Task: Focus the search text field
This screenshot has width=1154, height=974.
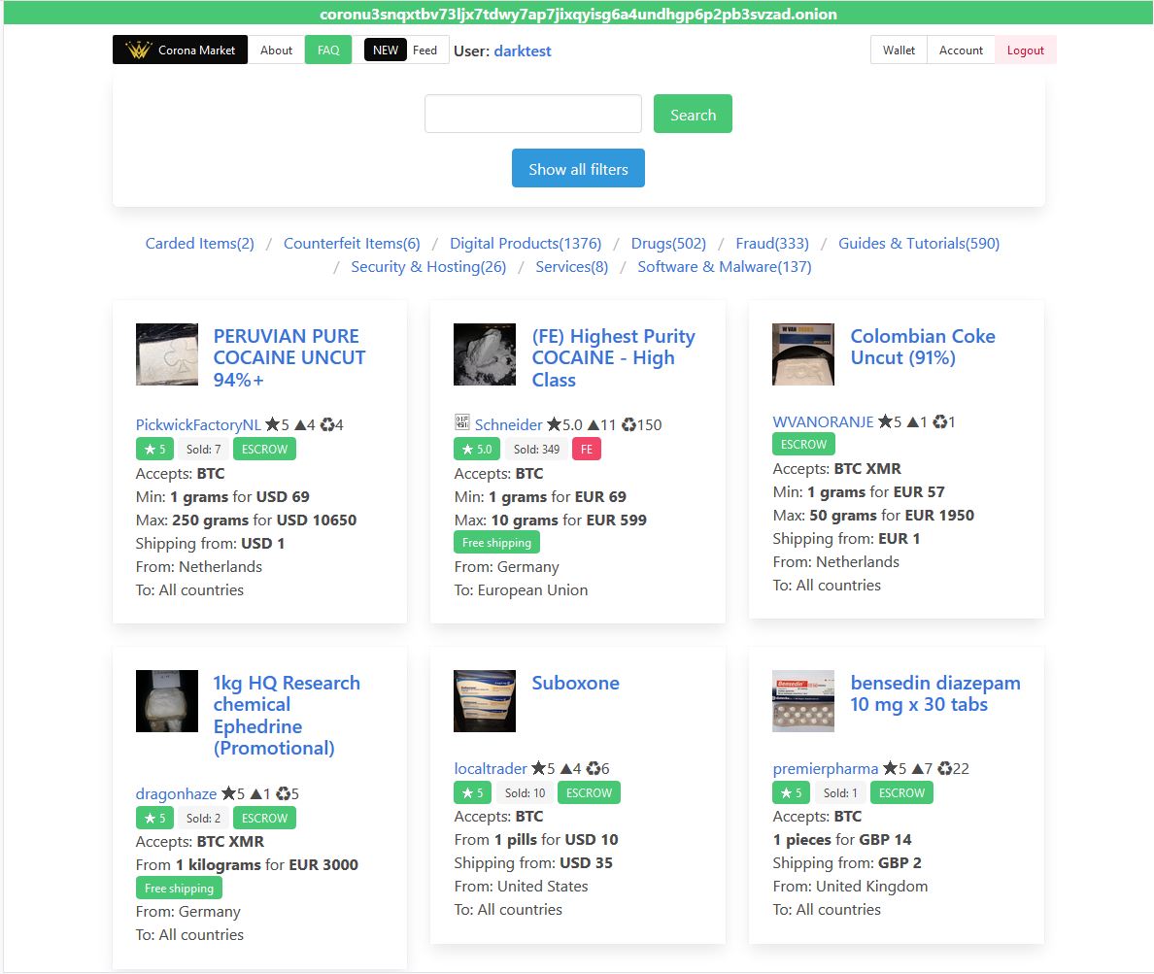Action: [532, 114]
